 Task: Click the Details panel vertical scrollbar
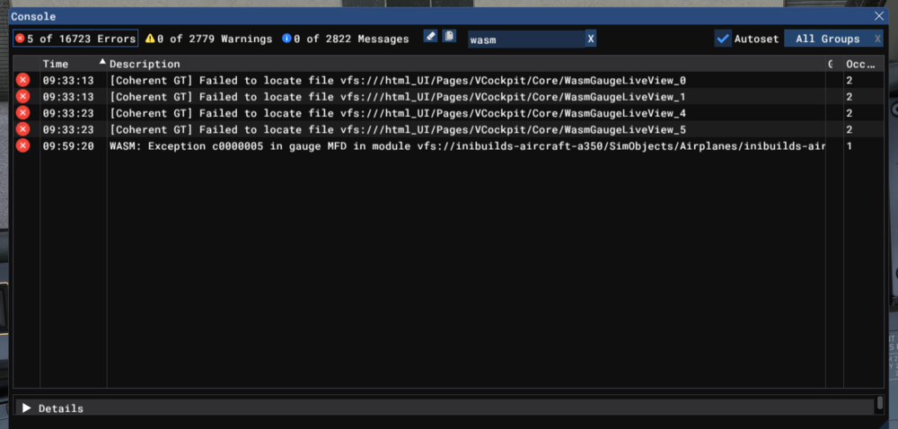879,404
